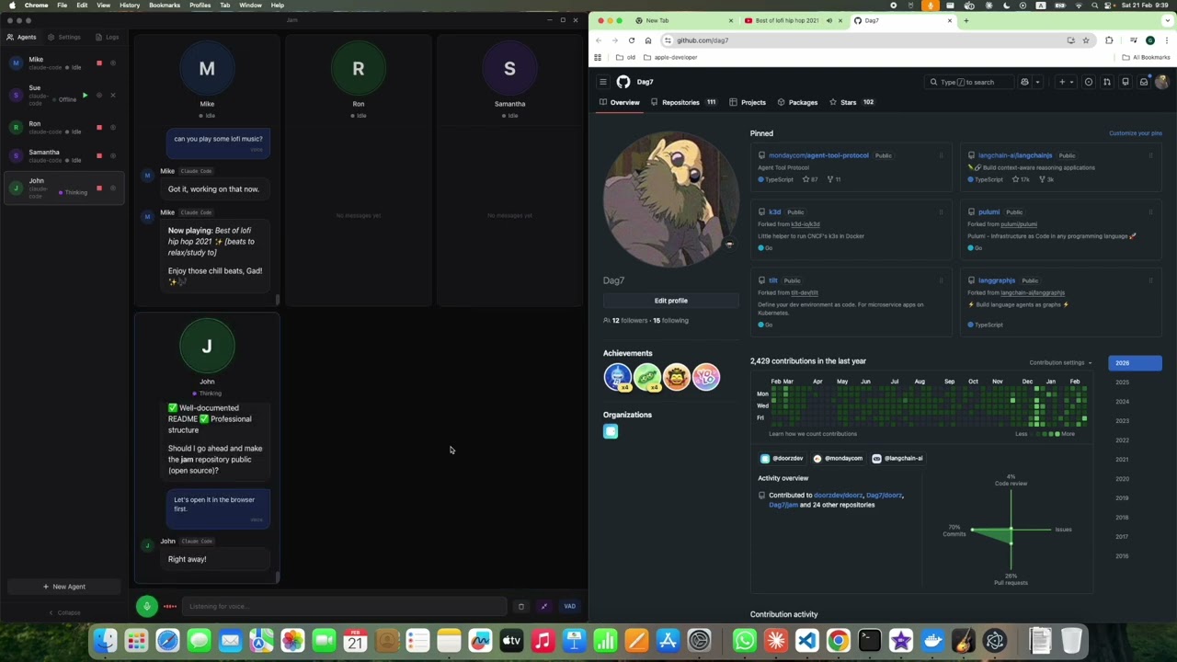Open the Edit menu in macOS menu bar
The width and height of the screenshot is (1177, 662).
(82, 6)
